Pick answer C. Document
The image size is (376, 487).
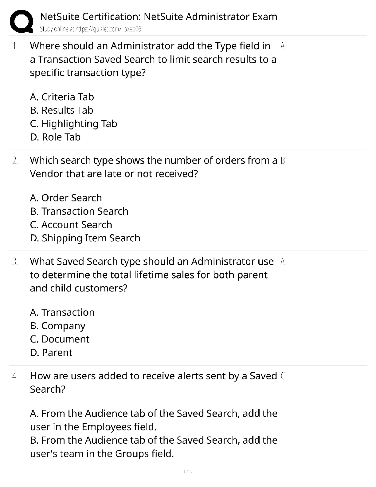click(60, 339)
